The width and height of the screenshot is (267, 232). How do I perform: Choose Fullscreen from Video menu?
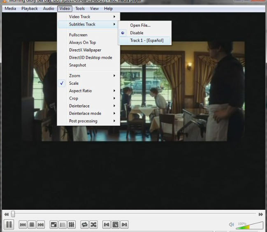88,35
